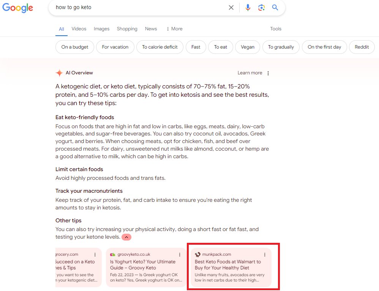Click 'Avoid highly processed foods and trans fats.'
379x291 pixels.
(x=111, y=178)
